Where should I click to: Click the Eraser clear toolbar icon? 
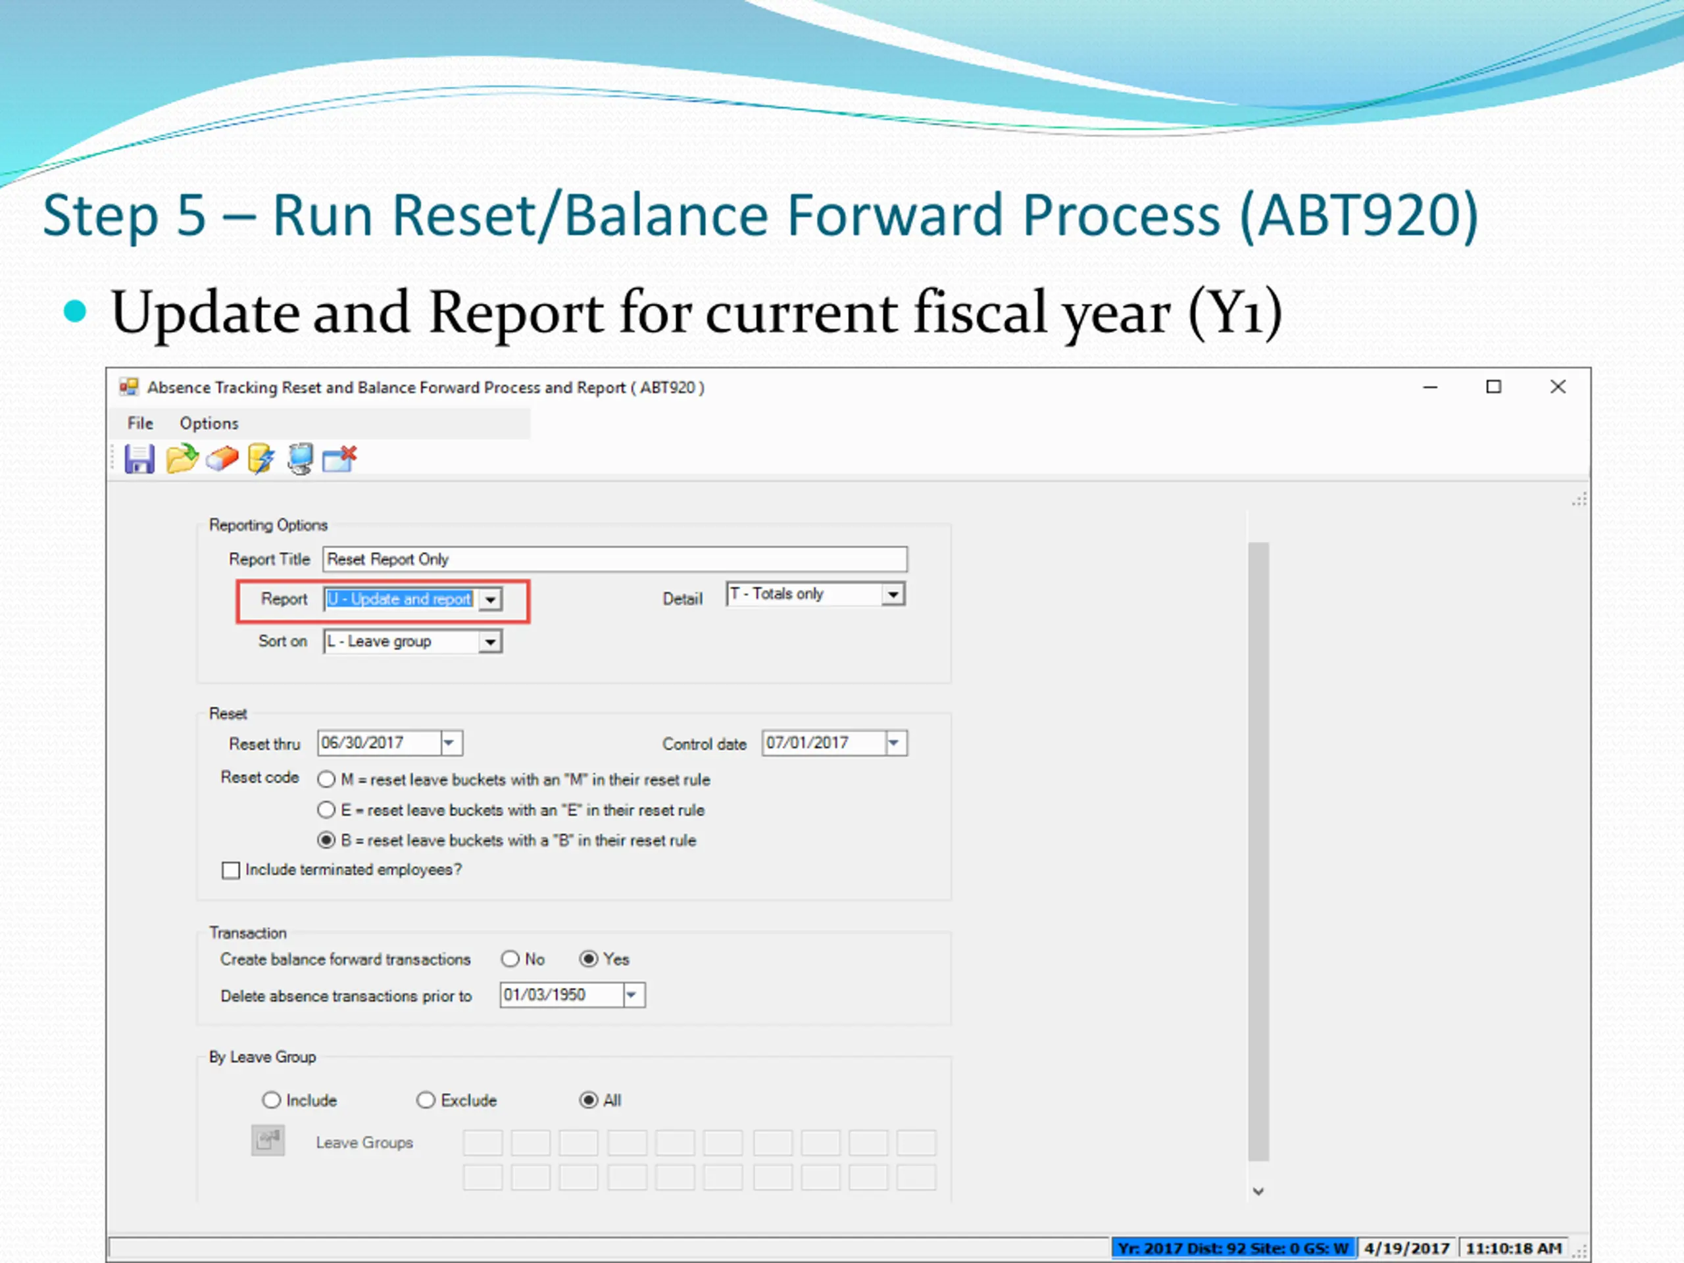pyautogui.click(x=222, y=459)
